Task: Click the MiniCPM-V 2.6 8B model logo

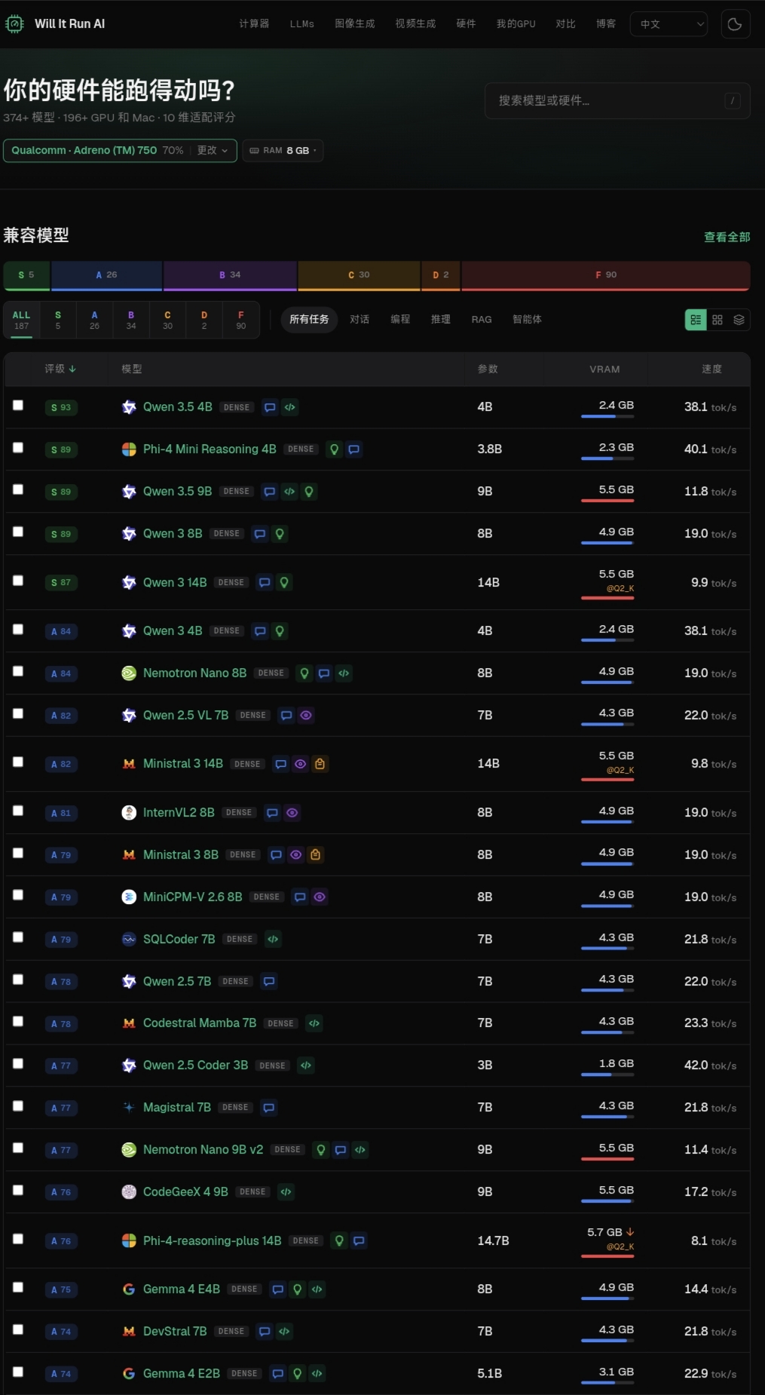Action: tap(129, 897)
